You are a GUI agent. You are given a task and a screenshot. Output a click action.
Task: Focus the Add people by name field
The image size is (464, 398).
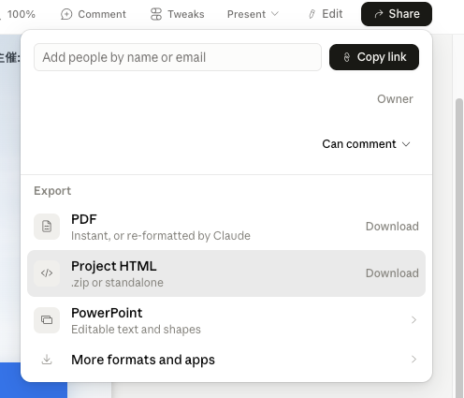[x=178, y=57]
